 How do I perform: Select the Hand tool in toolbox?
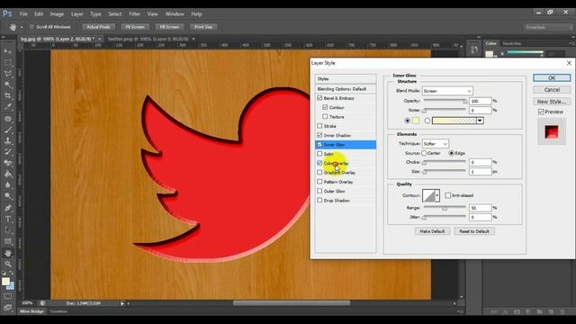(8, 253)
